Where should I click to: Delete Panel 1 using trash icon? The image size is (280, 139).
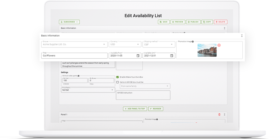219,114
